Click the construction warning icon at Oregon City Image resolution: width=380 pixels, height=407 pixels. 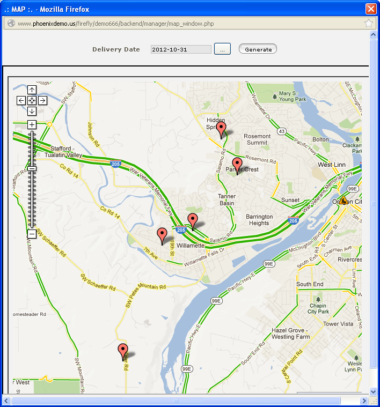[344, 201]
